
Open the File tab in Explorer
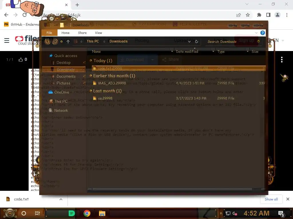(x=49, y=33)
